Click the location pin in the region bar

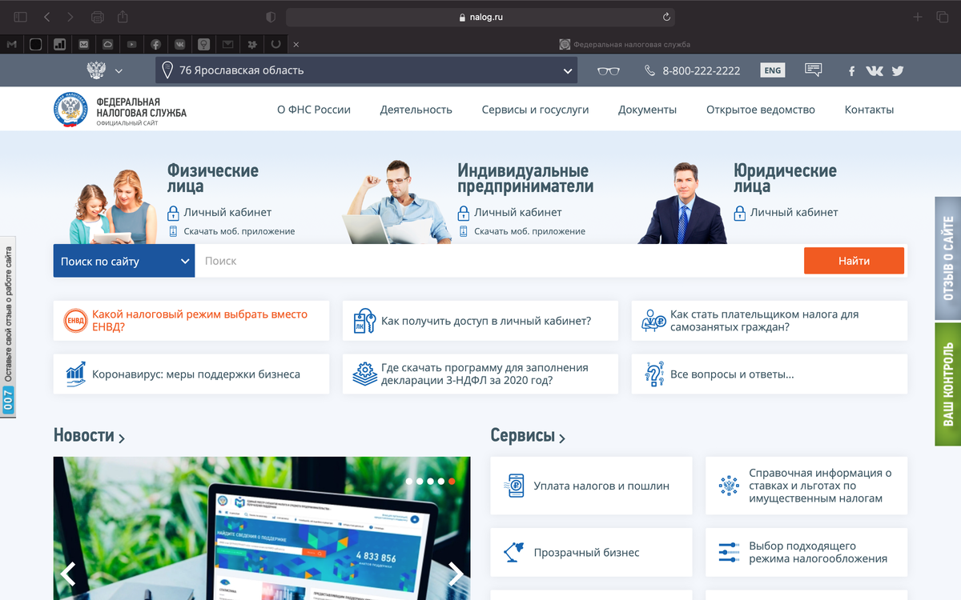(x=166, y=70)
